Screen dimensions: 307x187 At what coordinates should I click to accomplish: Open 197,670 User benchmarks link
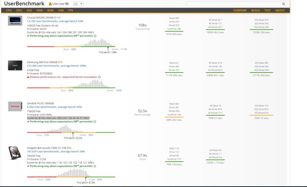56,151
